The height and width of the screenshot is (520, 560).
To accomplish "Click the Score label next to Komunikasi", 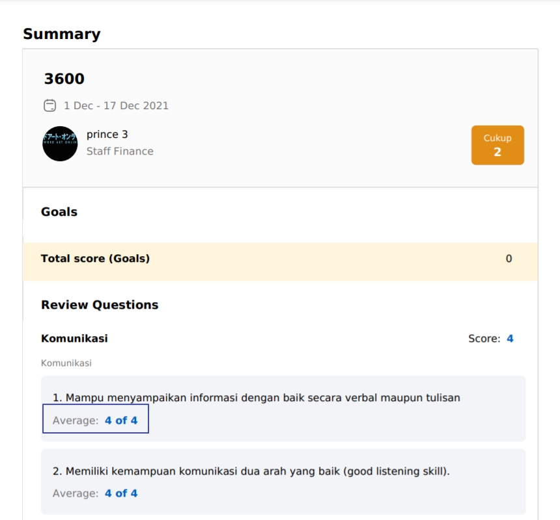I will pyautogui.click(x=484, y=339).
